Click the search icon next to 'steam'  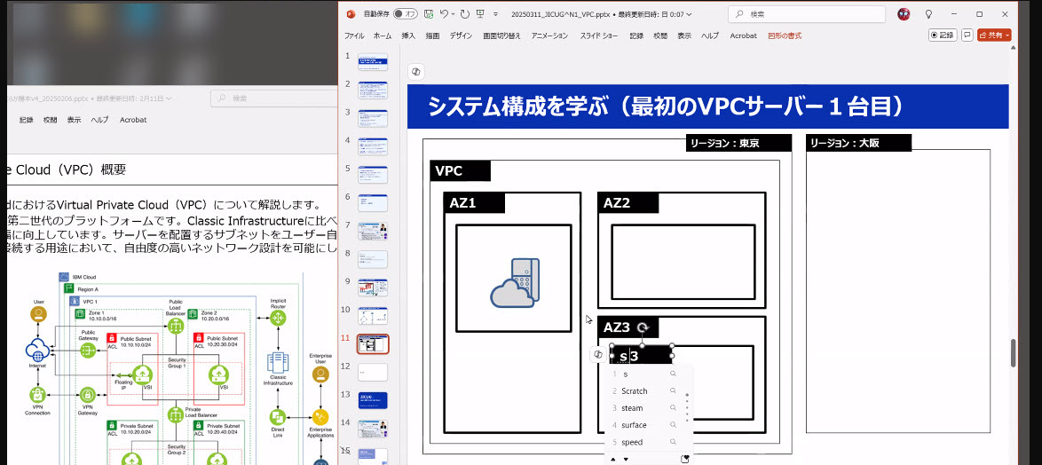coord(673,408)
